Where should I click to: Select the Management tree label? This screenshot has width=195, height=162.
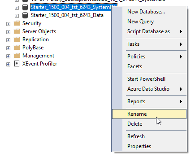click(38, 56)
